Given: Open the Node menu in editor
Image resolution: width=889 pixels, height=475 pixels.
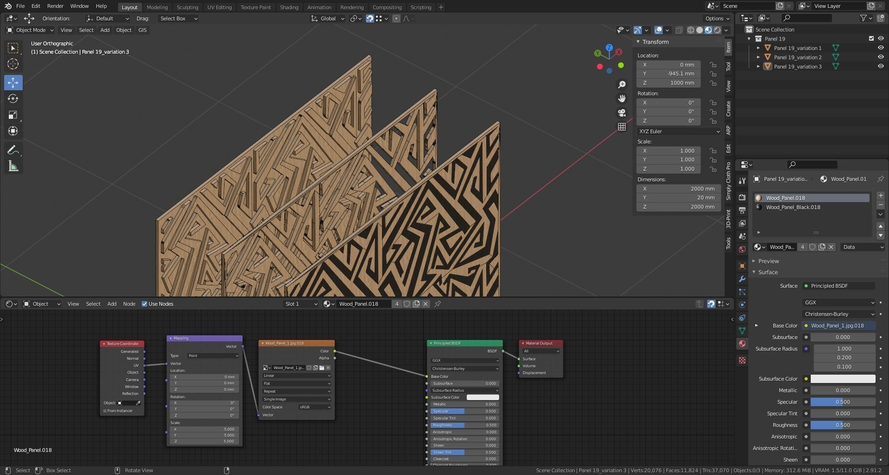Looking at the screenshot, I should 129,304.
